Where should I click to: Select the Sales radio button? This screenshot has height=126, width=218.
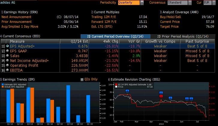click(7, 56)
